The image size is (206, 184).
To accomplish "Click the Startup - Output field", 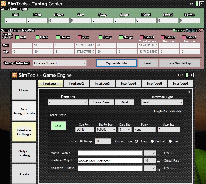I will pyautogui.click(x=110, y=153).
